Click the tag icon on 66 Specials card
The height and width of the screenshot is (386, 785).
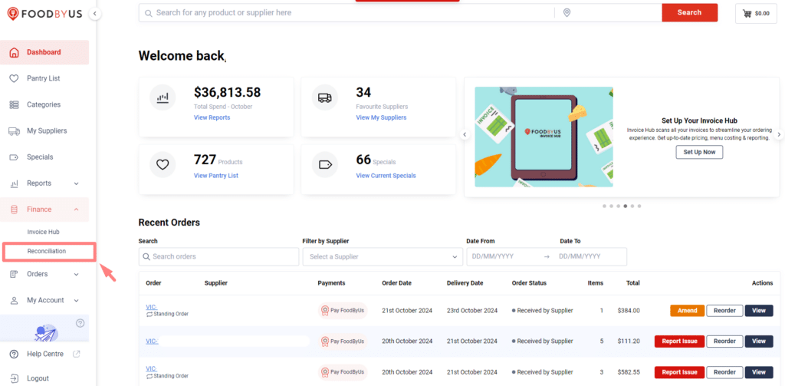click(x=325, y=165)
